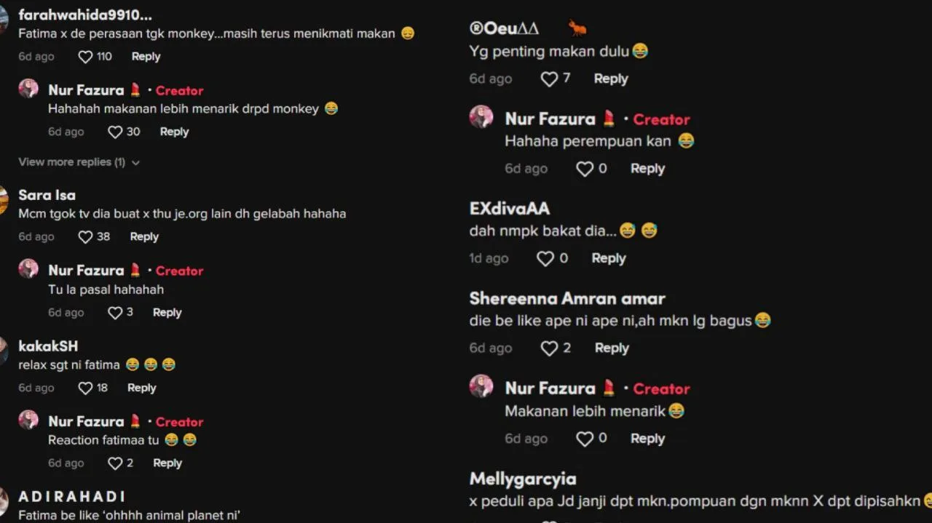This screenshot has height=523, width=932.
Task: Like Nur Fazura's "Tu la pasal" reply
Action: [115, 313]
